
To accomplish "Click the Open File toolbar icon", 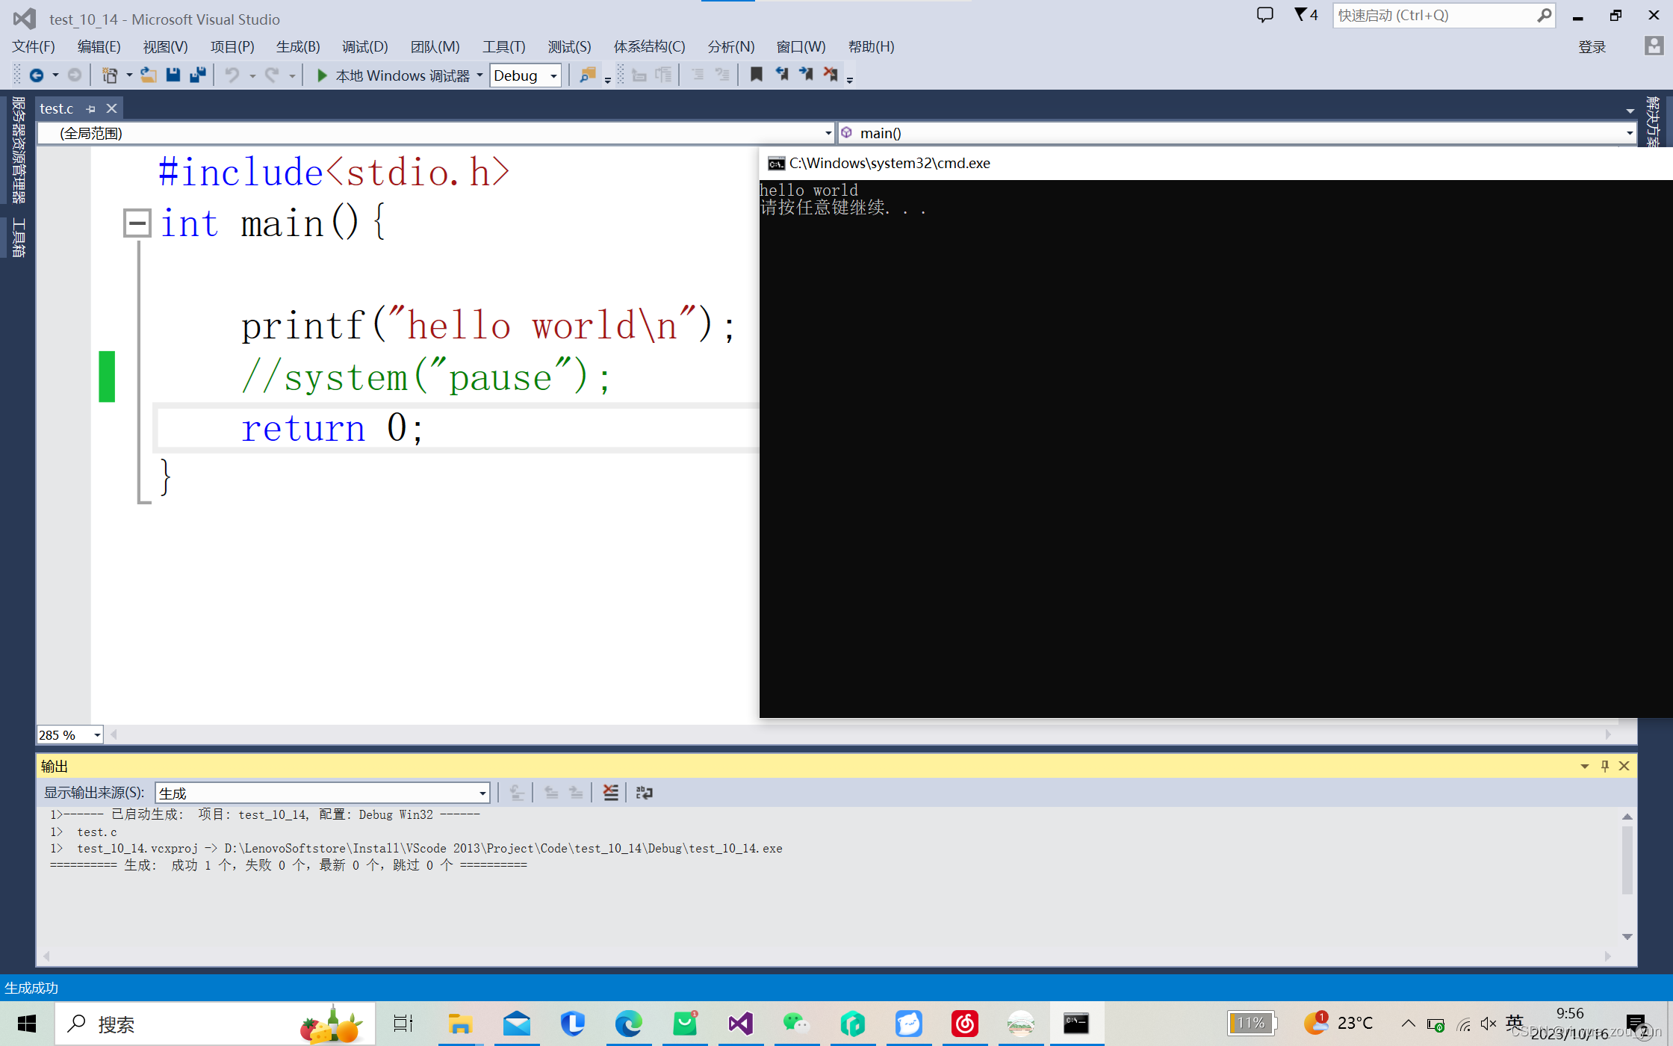I will [149, 75].
